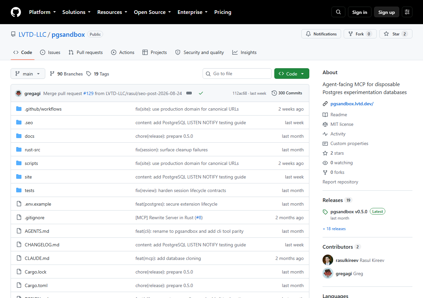Click the book icon next to Readme
Image resolution: width=423 pixels, height=298 pixels.
325,115
